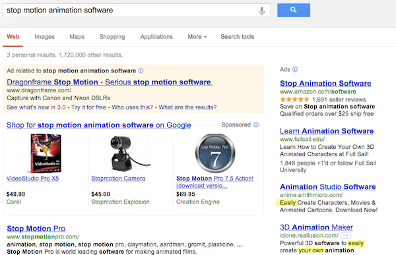Open Animation Studio Software ad
The height and width of the screenshot is (255, 396).
point(328,186)
